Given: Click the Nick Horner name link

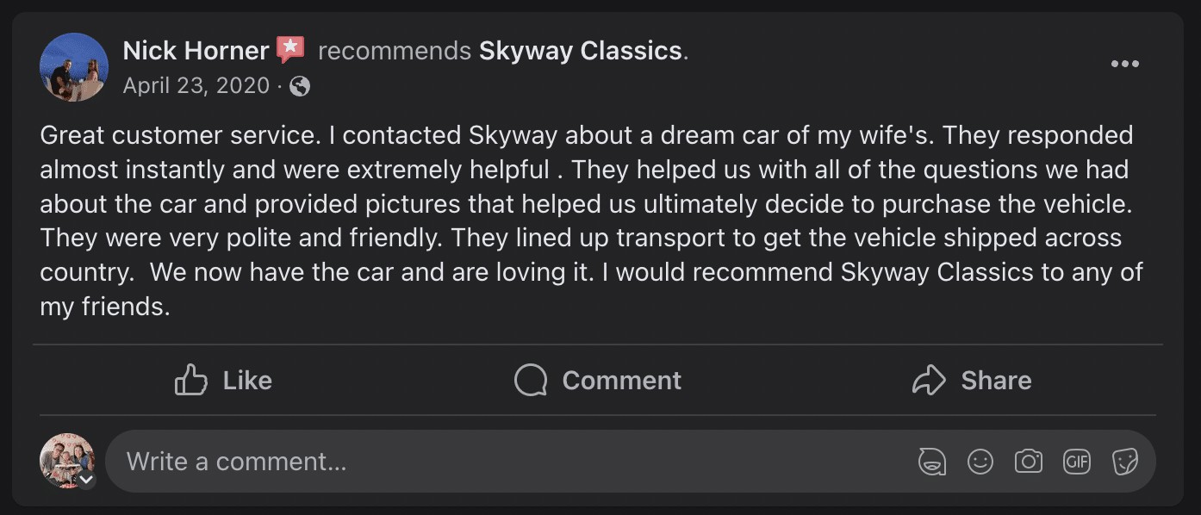Looking at the screenshot, I should click(196, 51).
